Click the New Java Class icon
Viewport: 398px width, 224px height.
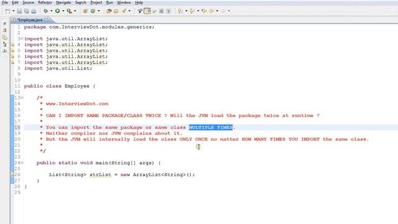coord(93,11)
